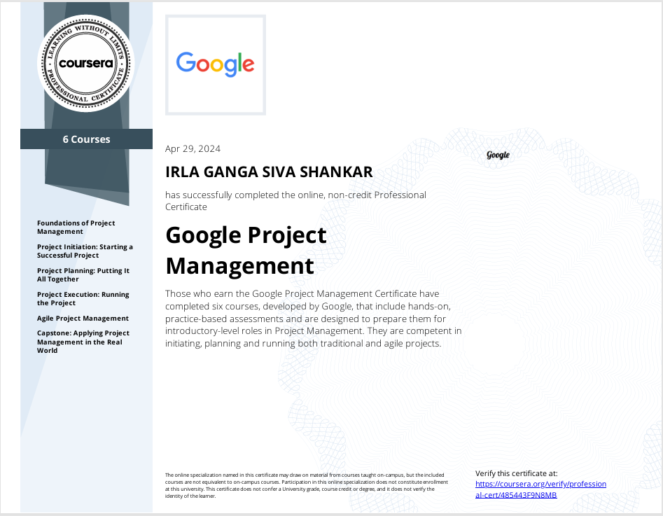Click the Google Project Management title
The height and width of the screenshot is (516, 663).
click(x=246, y=250)
